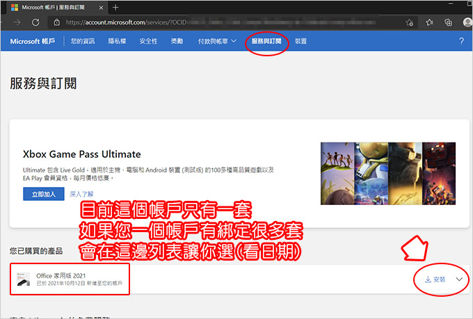473x319 pixels.
Task: Open the browser profile avatar
Action: (467, 22)
